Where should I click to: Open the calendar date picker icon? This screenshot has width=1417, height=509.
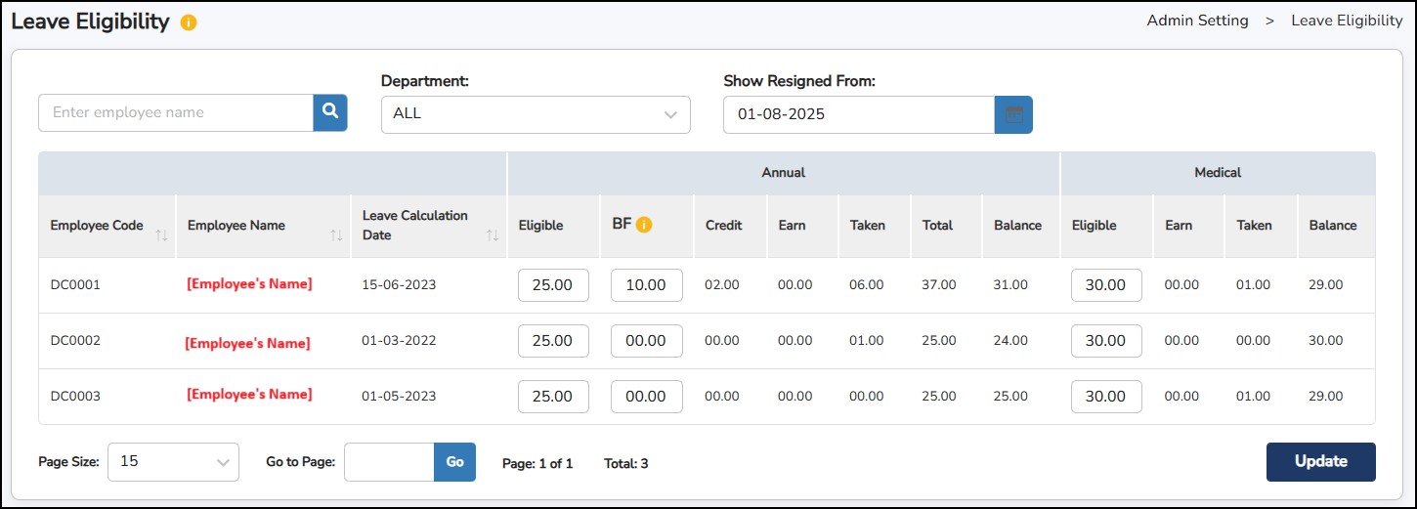pos(1013,114)
